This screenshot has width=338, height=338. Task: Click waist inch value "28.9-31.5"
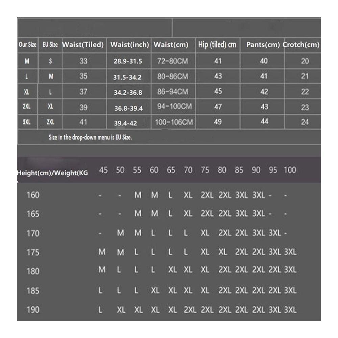tap(128, 61)
